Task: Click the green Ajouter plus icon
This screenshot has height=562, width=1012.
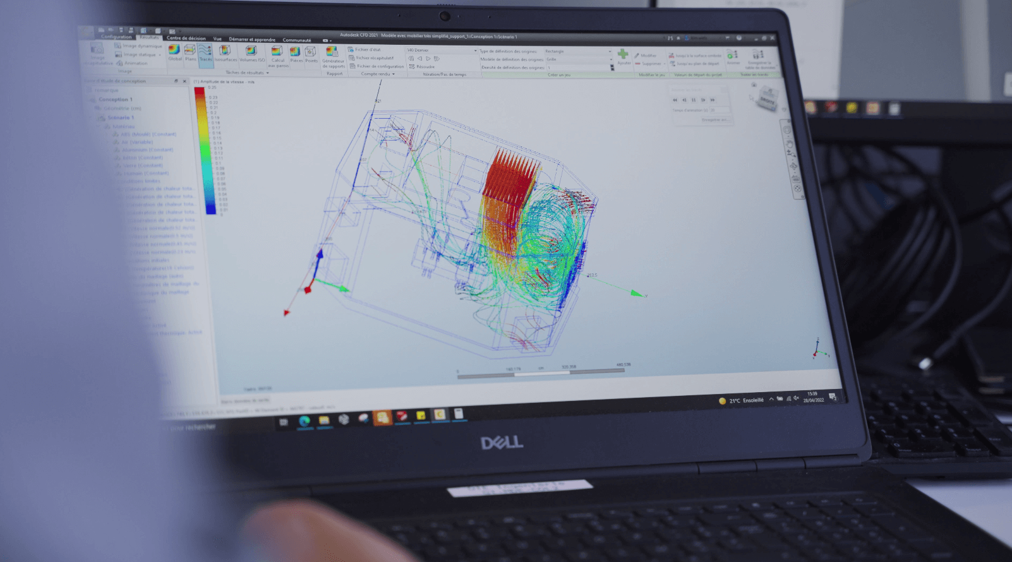Action: [x=623, y=54]
